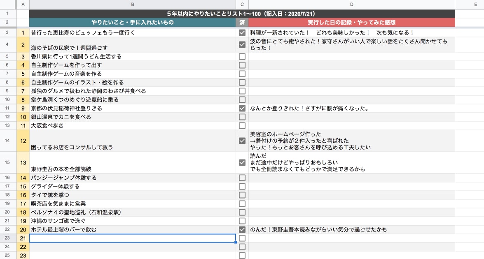Select cell 東野圭吾の本を全部読破

pyautogui.click(x=132, y=163)
